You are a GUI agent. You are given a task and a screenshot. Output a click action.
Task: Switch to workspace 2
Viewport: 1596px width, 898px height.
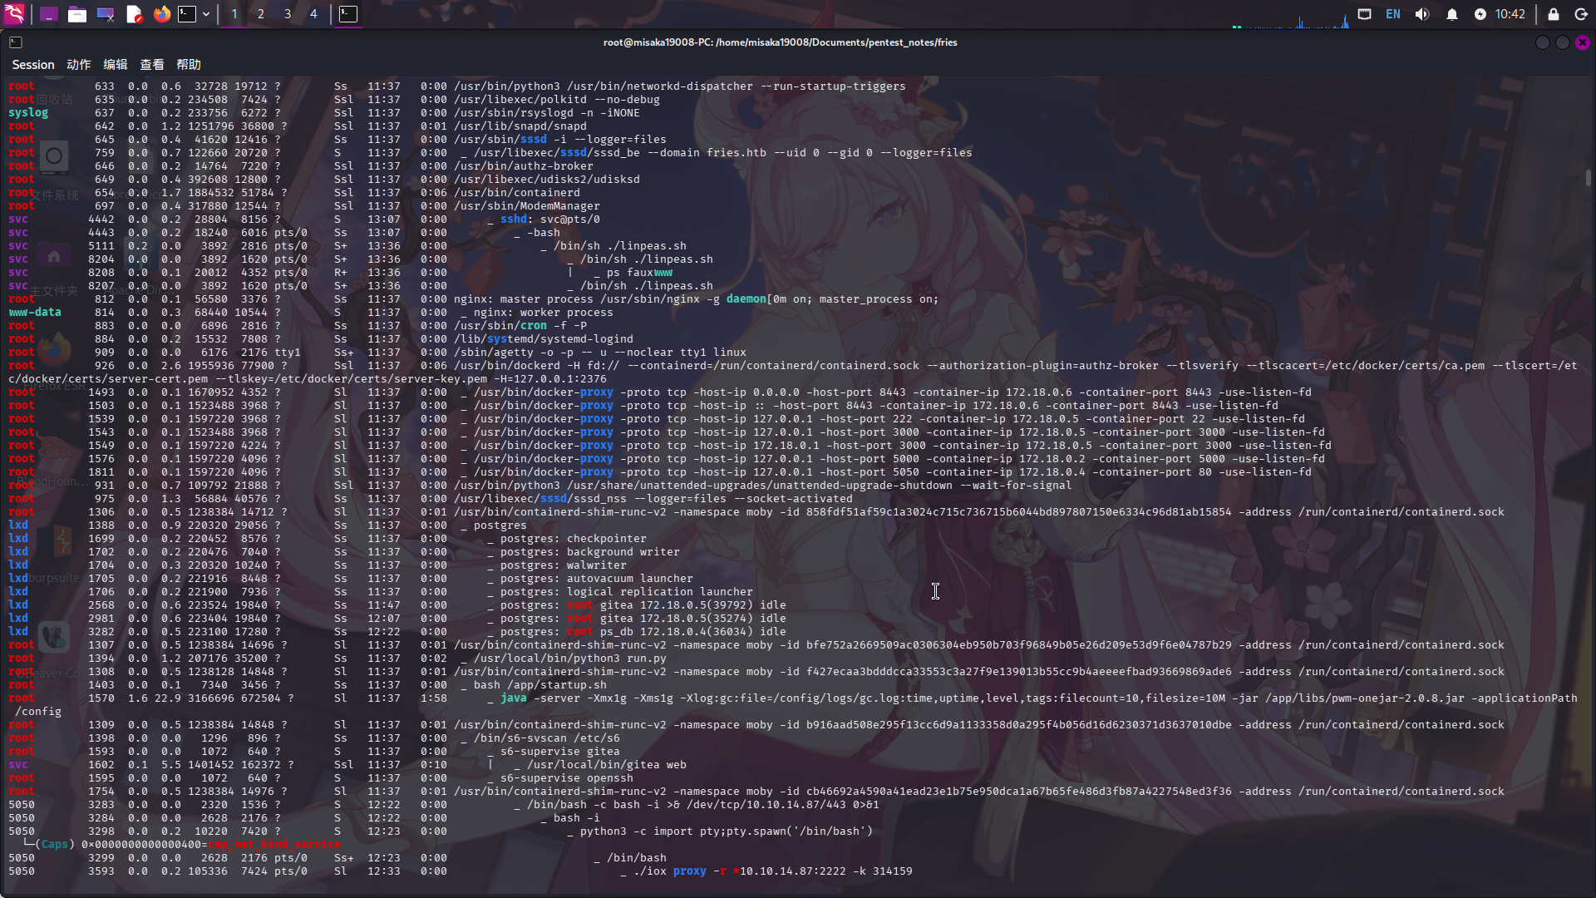pyautogui.click(x=261, y=13)
